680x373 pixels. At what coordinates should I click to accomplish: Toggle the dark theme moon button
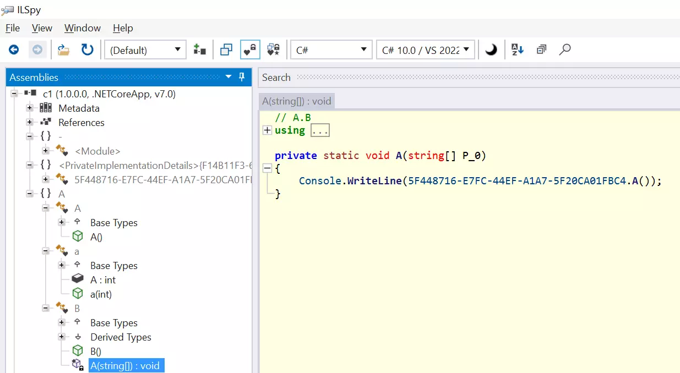click(x=491, y=50)
